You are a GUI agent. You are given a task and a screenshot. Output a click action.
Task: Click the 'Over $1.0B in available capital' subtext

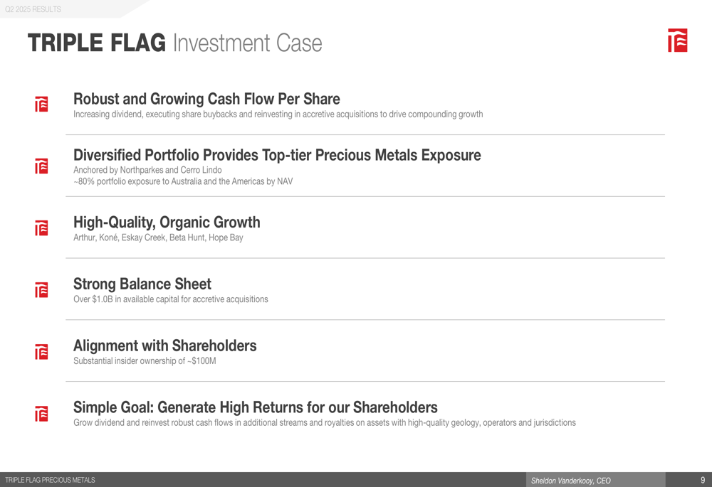coord(171,299)
